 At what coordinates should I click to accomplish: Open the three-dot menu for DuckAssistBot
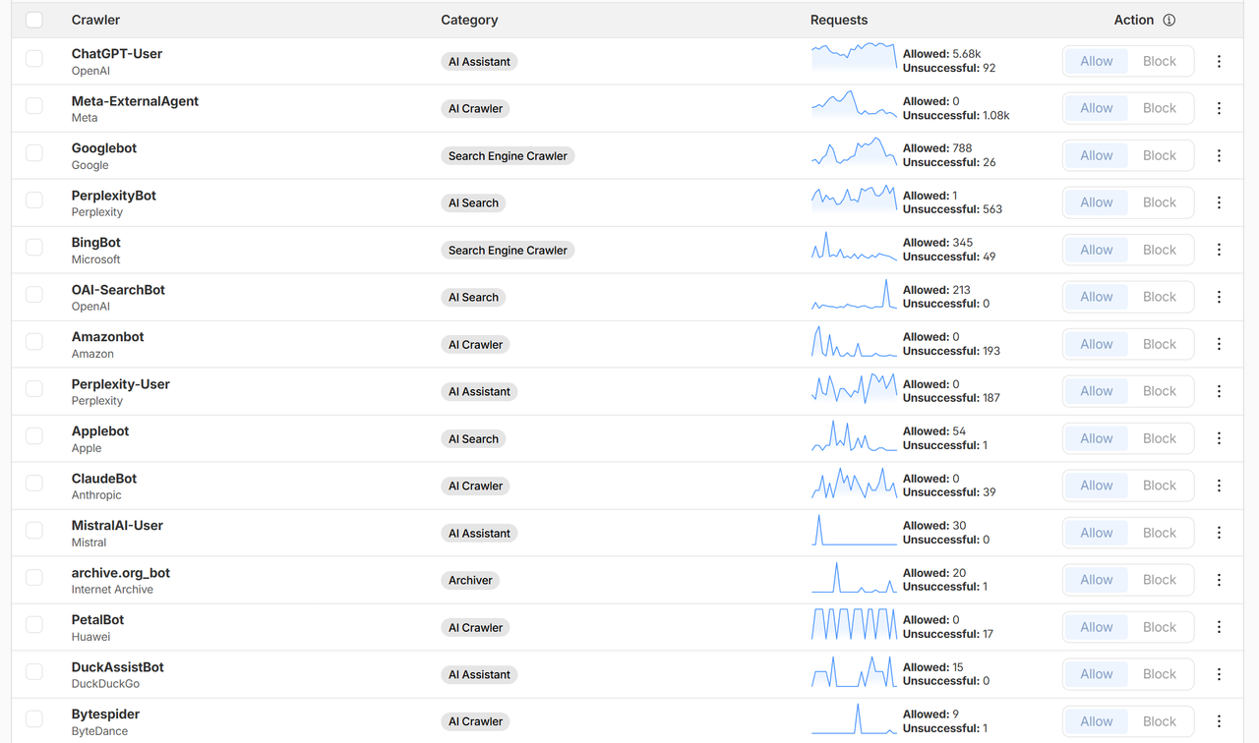[x=1219, y=674]
